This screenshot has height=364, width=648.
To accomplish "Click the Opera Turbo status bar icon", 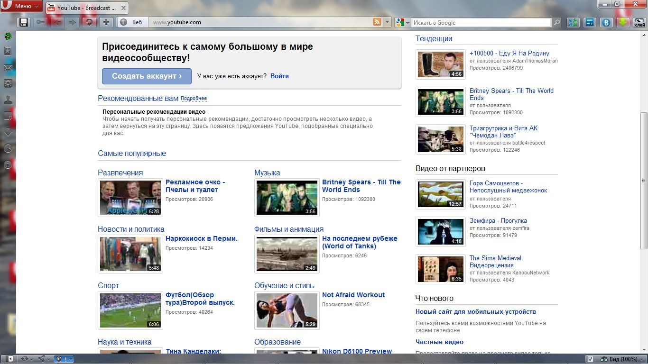I will coord(64,359).
